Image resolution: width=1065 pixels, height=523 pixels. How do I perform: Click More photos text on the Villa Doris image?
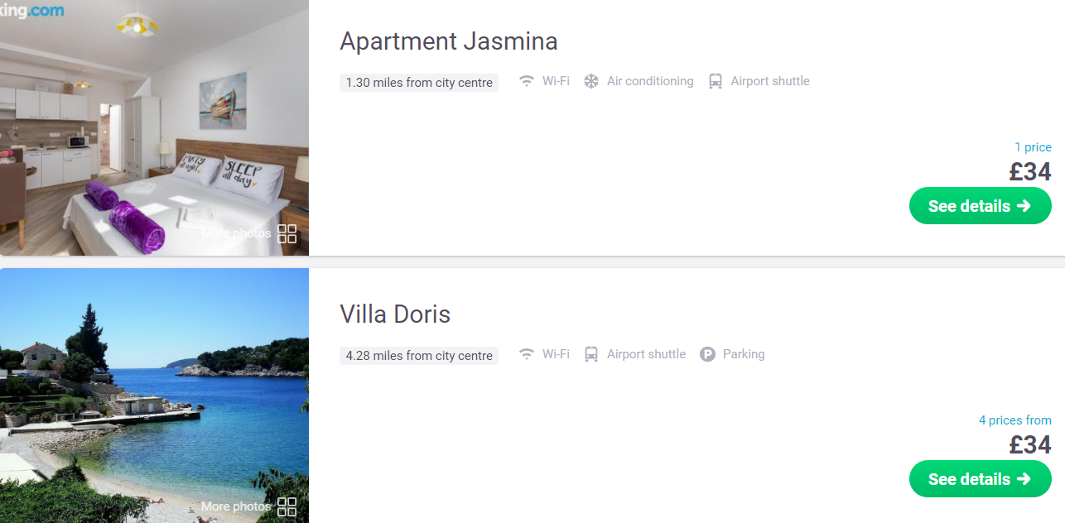click(x=236, y=506)
